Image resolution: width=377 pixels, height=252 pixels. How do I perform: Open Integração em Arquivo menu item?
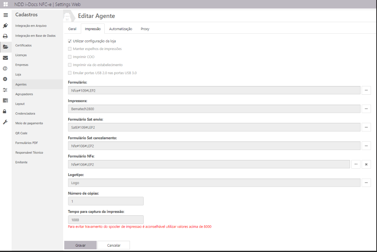pos(31,26)
